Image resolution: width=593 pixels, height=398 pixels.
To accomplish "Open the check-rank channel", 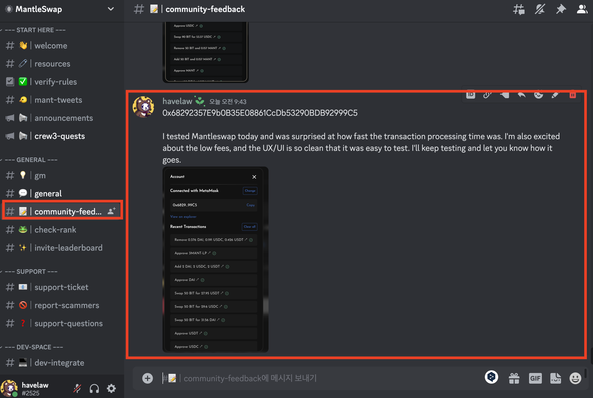I will (x=62, y=230).
